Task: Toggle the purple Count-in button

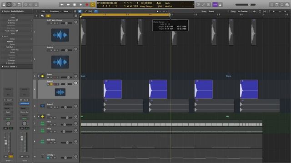Action: 215,5
